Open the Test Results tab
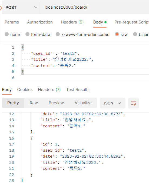The width and height of the screenshot is (149, 183). [78, 90]
